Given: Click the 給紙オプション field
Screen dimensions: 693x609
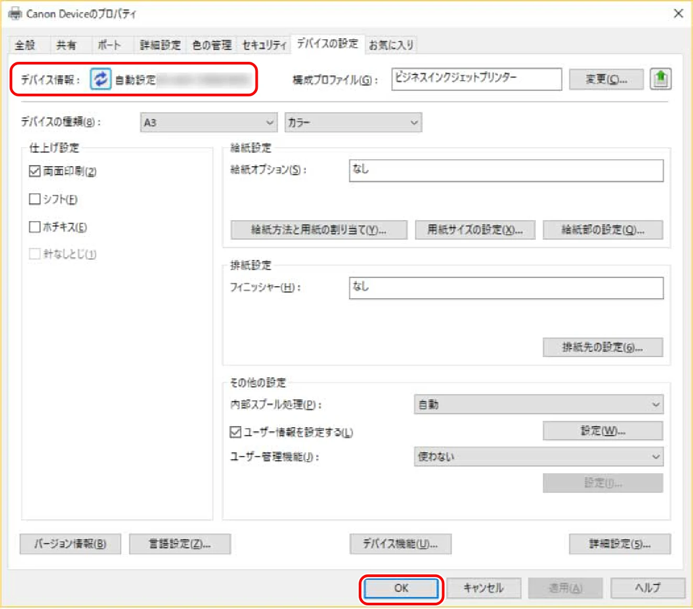Looking at the screenshot, I should [x=506, y=170].
